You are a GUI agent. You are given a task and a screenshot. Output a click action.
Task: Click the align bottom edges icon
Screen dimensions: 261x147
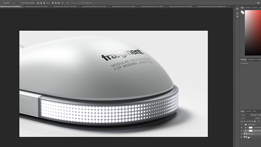point(59,3)
